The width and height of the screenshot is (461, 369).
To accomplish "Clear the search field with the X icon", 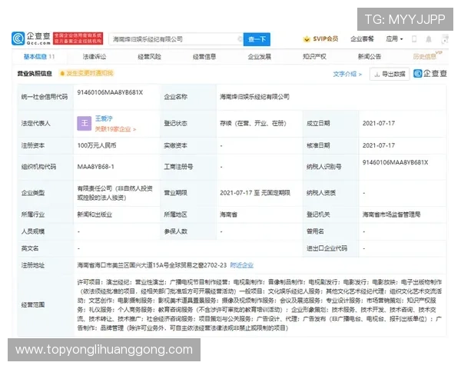I will click(240, 39).
